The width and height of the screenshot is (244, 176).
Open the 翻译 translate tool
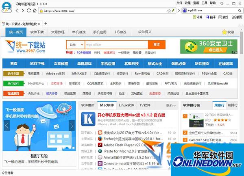click(x=211, y=17)
